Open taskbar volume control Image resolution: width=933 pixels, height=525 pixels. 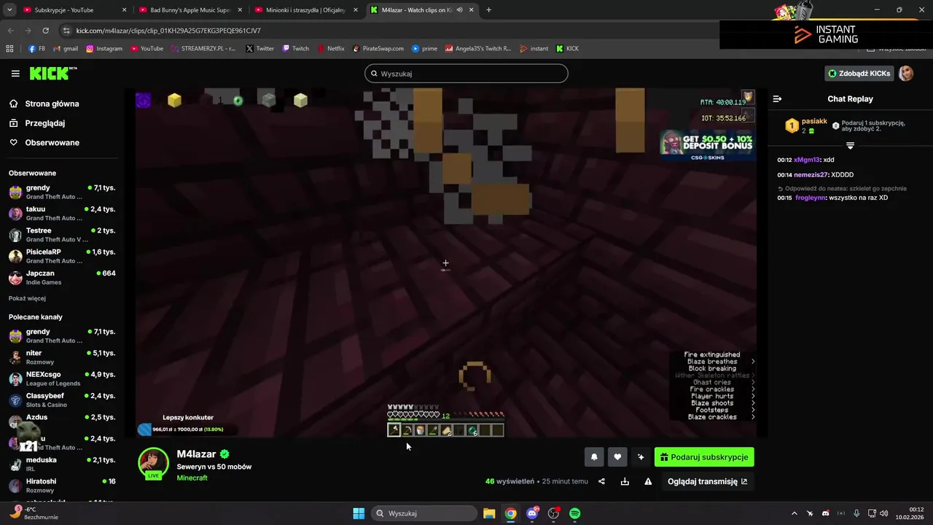coord(883,513)
